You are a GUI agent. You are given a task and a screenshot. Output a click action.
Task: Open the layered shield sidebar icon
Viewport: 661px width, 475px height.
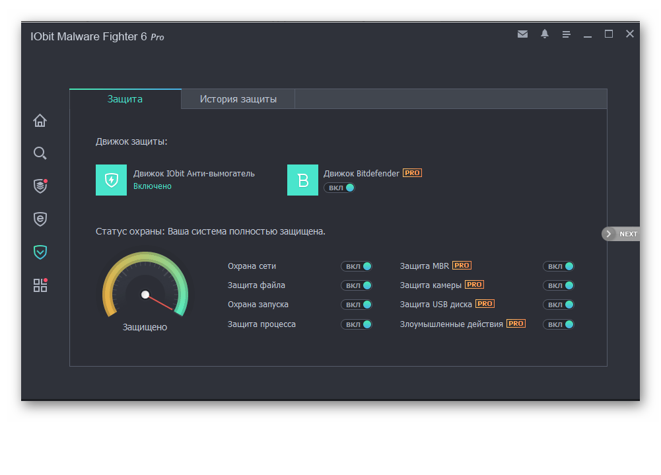(x=40, y=186)
